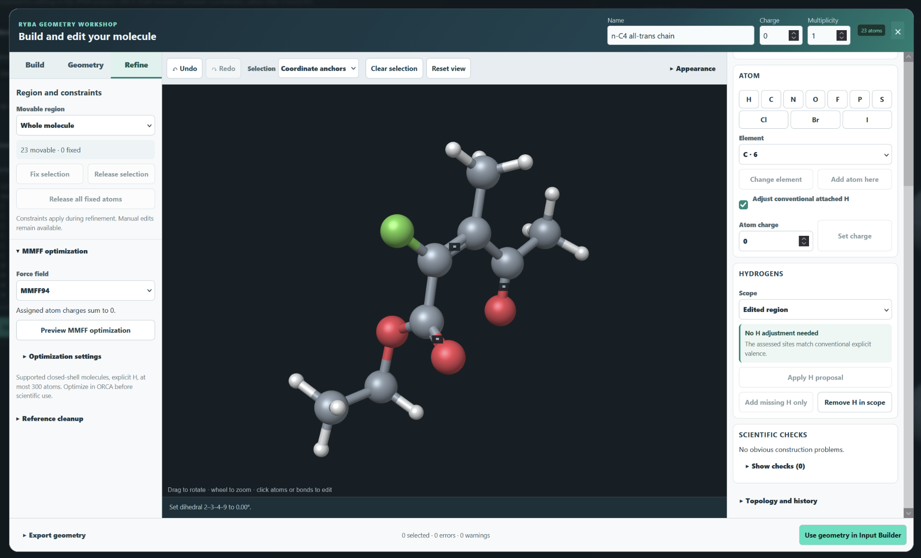Collapse the MMFF optimization section
Image resolution: width=921 pixels, height=558 pixels.
[x=52, y=251]
